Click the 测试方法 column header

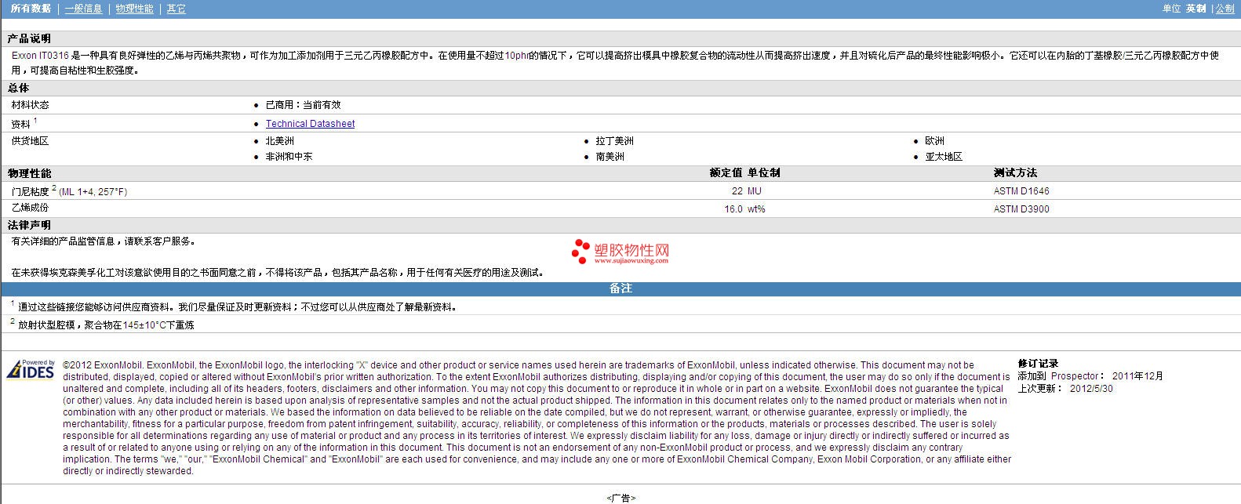1015,173
